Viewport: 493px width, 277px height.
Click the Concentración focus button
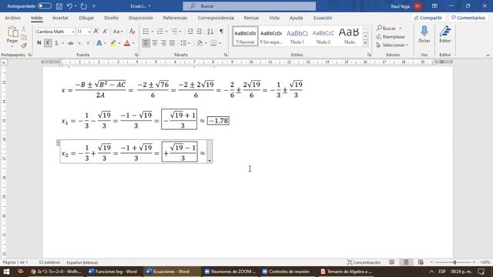click(364, 262)
